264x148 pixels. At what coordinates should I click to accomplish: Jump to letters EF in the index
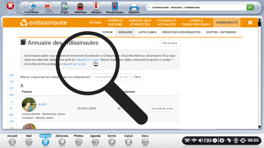[11, 88]
